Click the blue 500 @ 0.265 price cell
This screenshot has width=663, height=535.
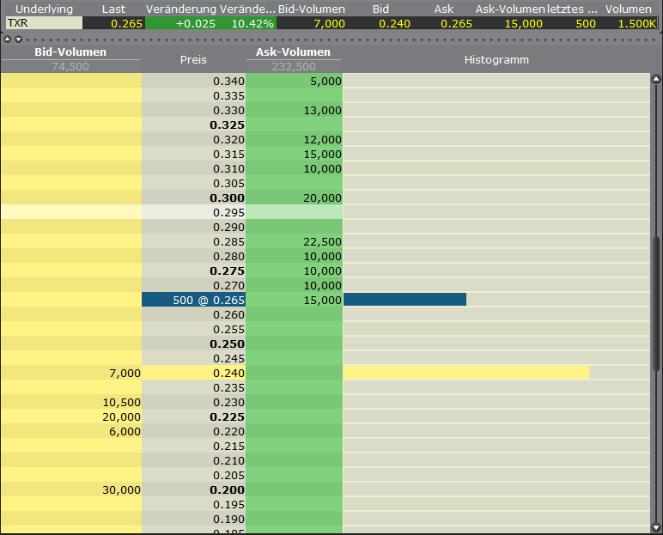coord(194,300)
